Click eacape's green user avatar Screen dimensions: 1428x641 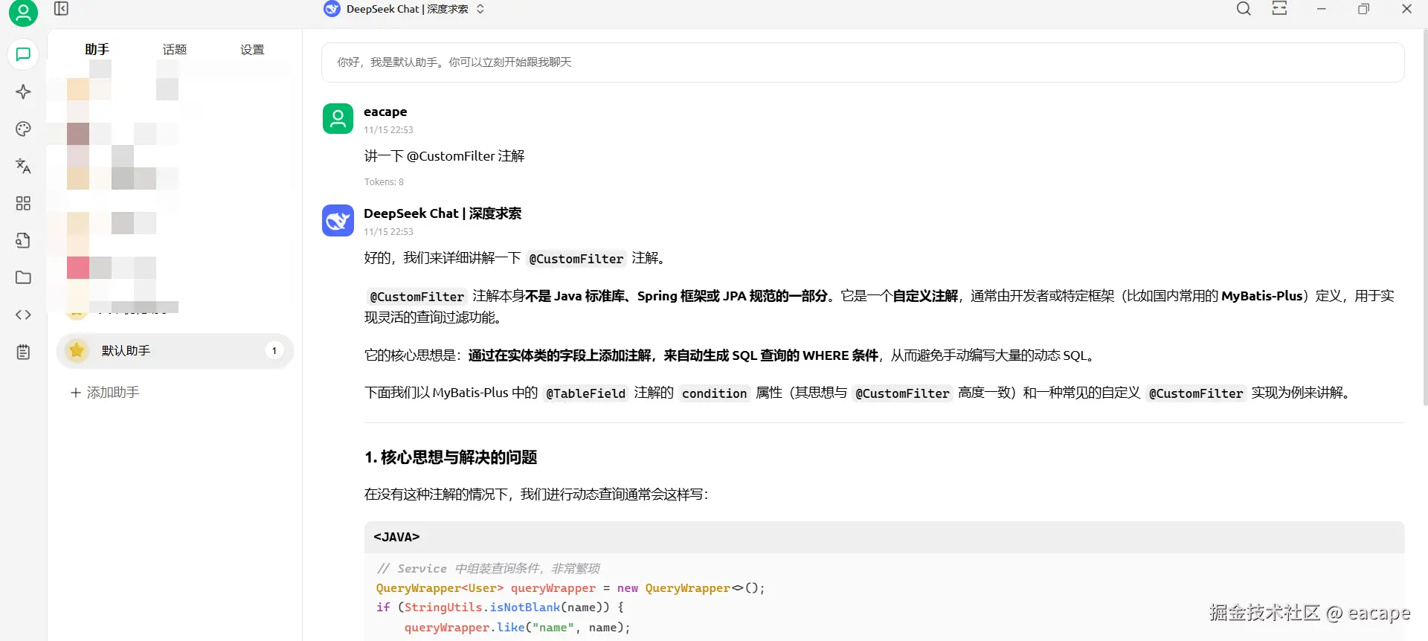tap(338, 118)
